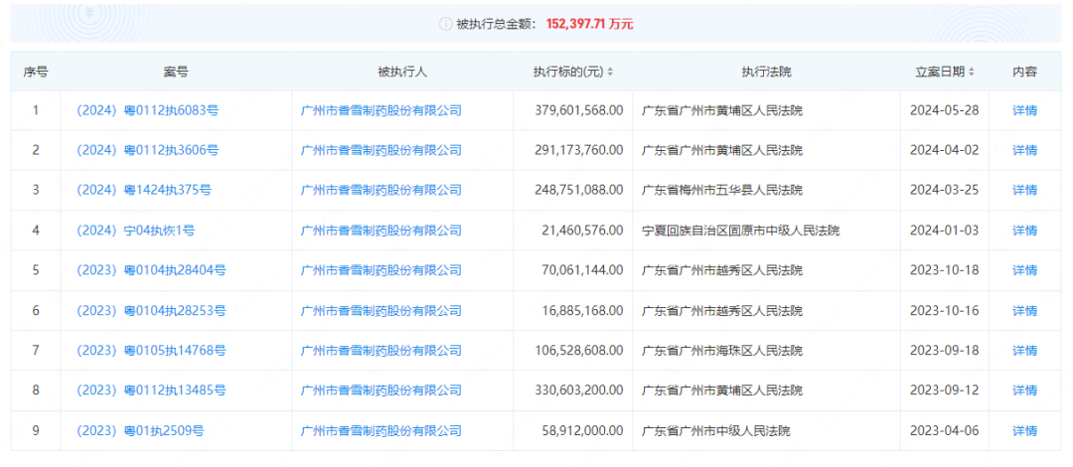Screen dimensions: 1073x467
Task: Open 广州市香雪制药股份有限公司 link in row 4
Action: (382, 231)
